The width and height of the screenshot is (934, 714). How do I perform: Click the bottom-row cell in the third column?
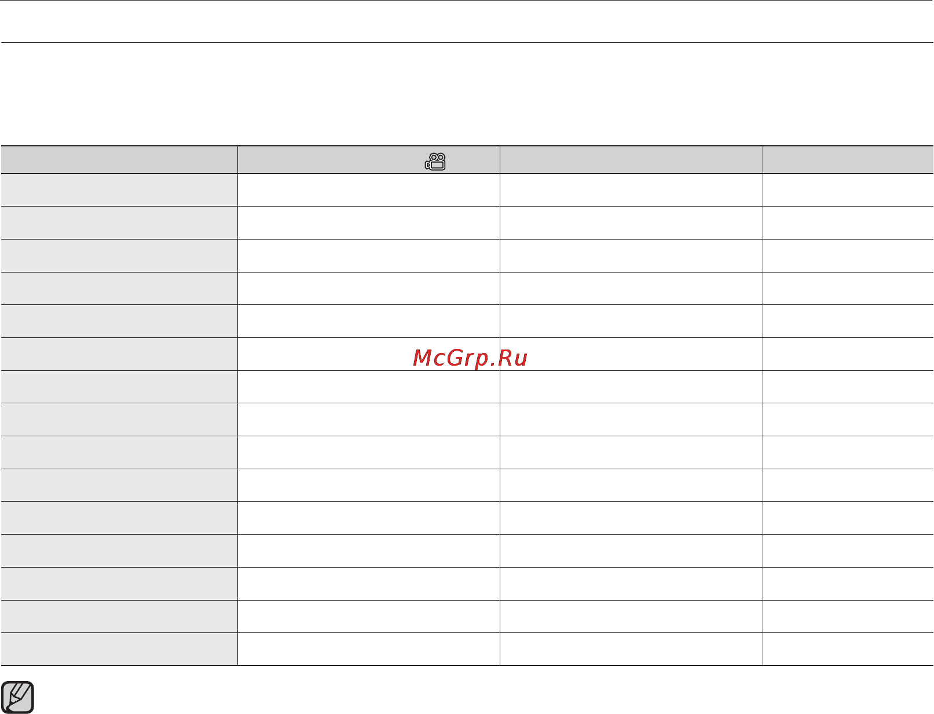[631, 649]
